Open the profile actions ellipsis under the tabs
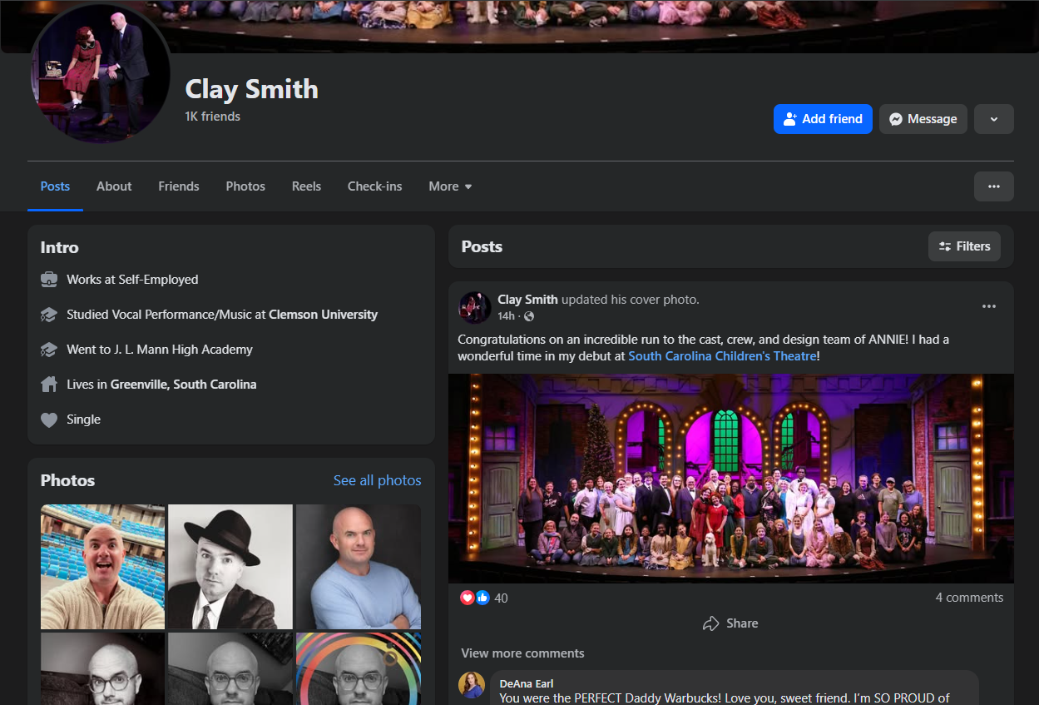 pyautogui.click(x=994, y=186)
